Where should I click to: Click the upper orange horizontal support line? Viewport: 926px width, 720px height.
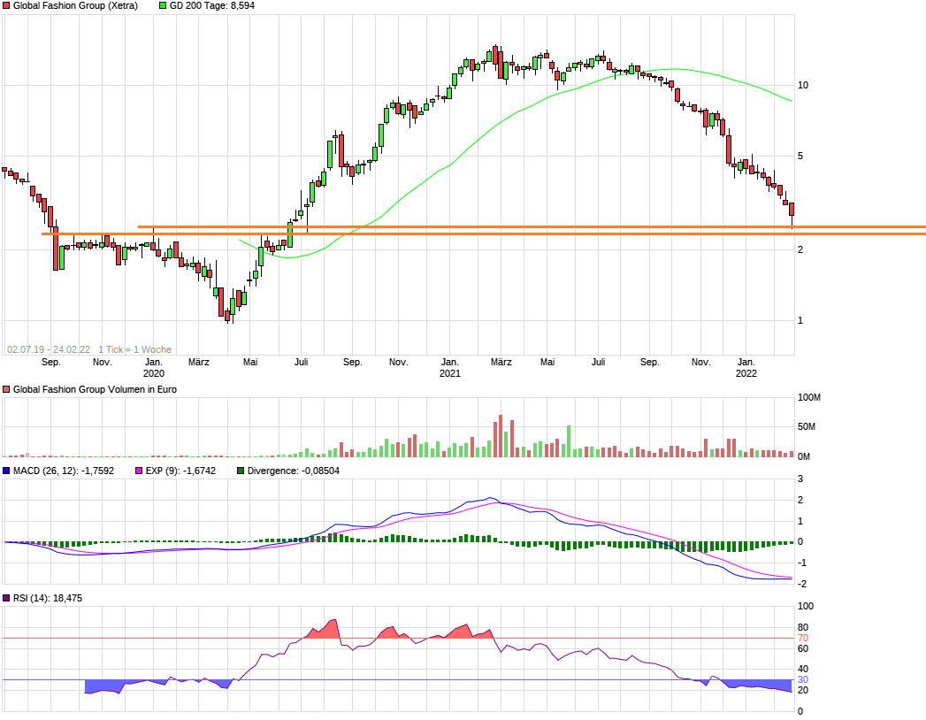[x=532, y=226]
